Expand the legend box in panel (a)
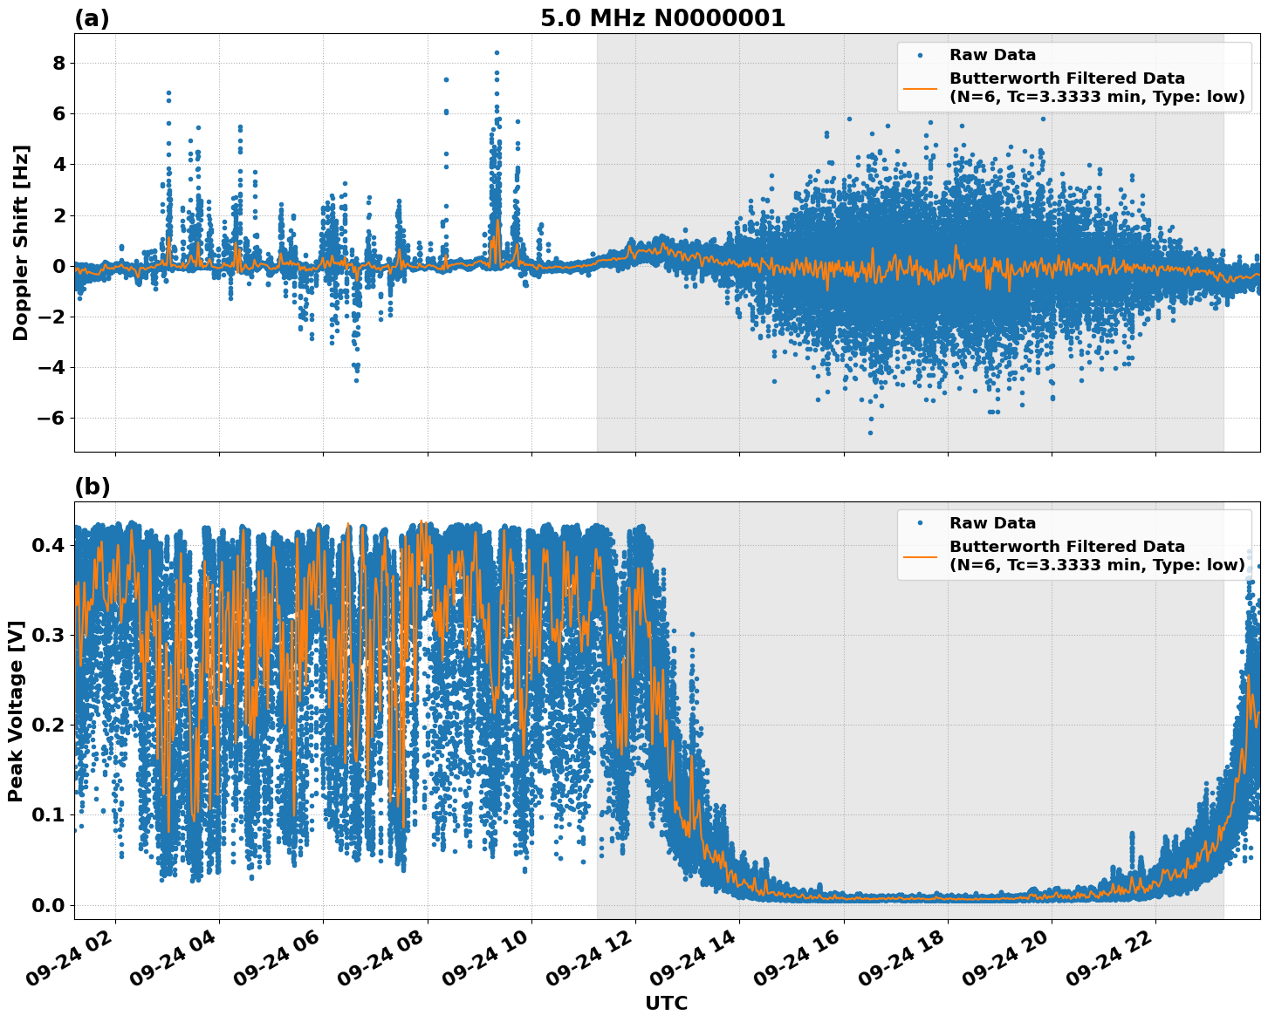The height and width of the screenshot is (1022, 1268). pyautogui.click(x=1073, y=77)
